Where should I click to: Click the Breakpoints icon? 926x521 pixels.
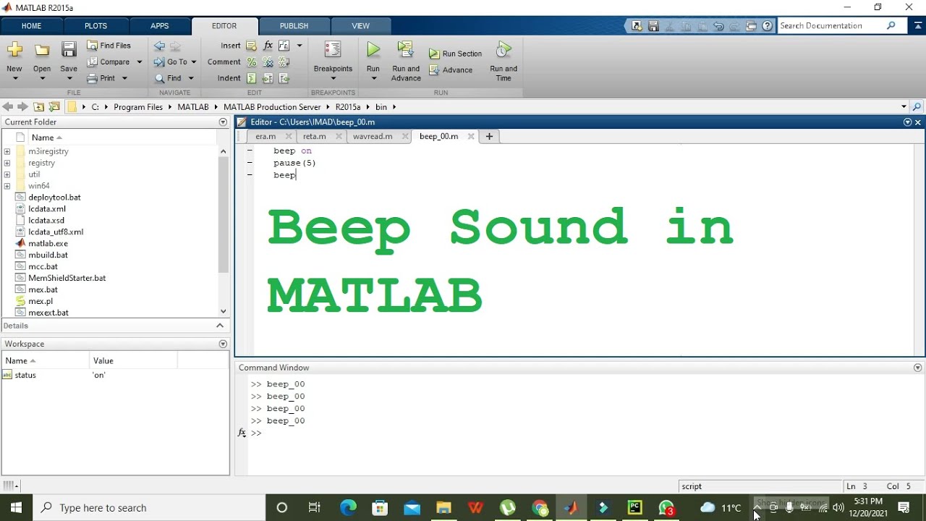point(333,50)
